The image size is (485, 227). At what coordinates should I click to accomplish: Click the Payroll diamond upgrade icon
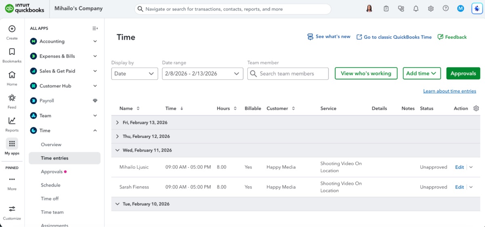click(x=95, y=101)
